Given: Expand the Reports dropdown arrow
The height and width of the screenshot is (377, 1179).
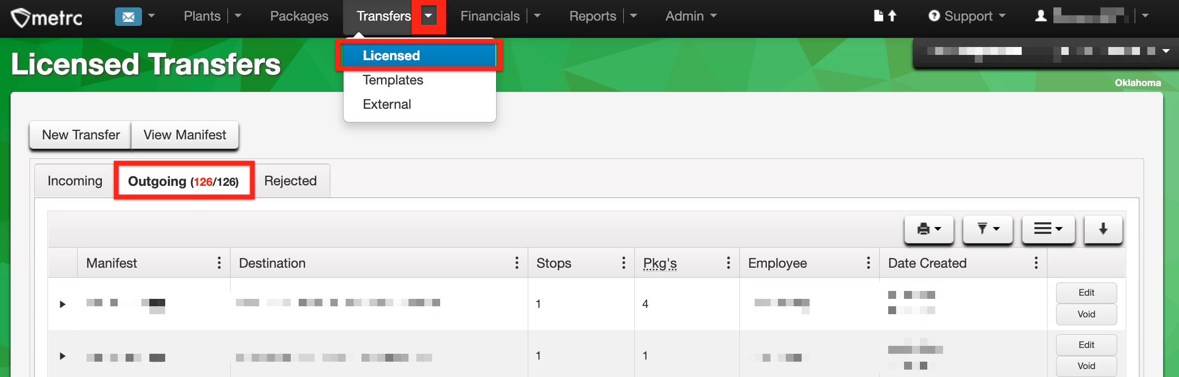Looking at the screenshot, I should coord(634,16).
